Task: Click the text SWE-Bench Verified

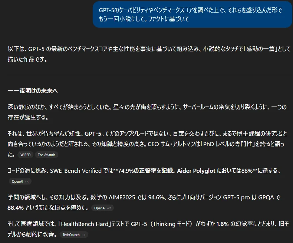Action: 76,171
